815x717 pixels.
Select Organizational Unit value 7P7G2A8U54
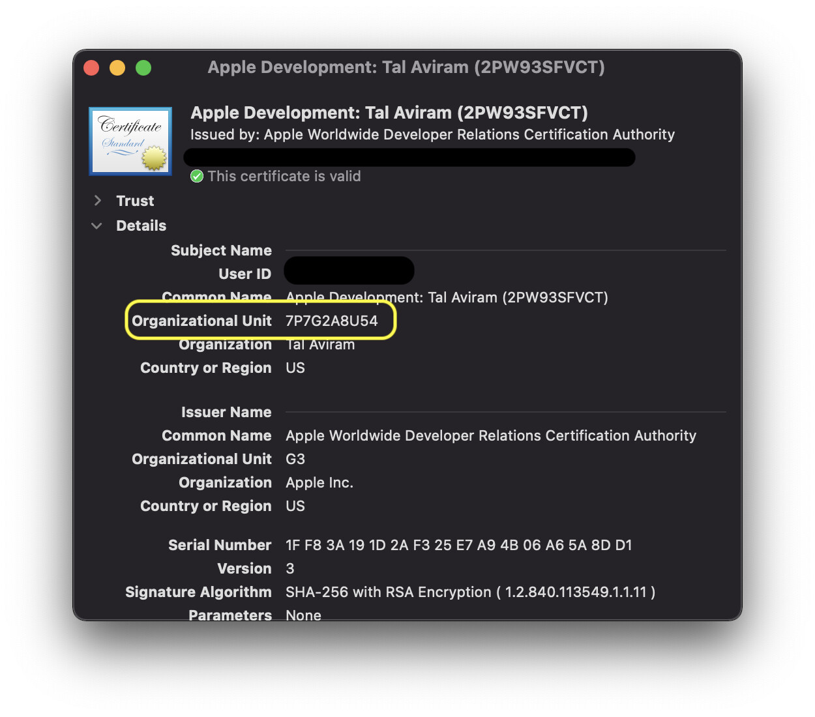click(x=331, y=321)
